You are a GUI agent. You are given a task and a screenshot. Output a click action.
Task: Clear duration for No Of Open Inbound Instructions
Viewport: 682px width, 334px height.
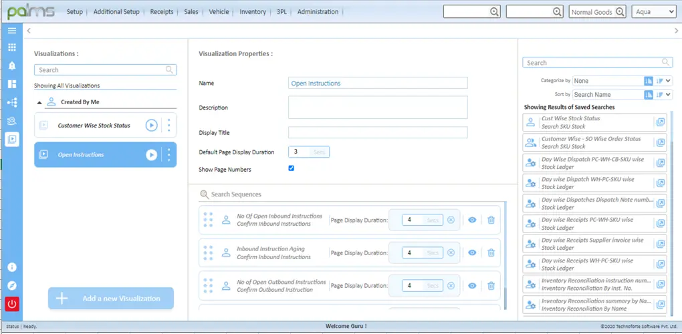coord(451,220)
